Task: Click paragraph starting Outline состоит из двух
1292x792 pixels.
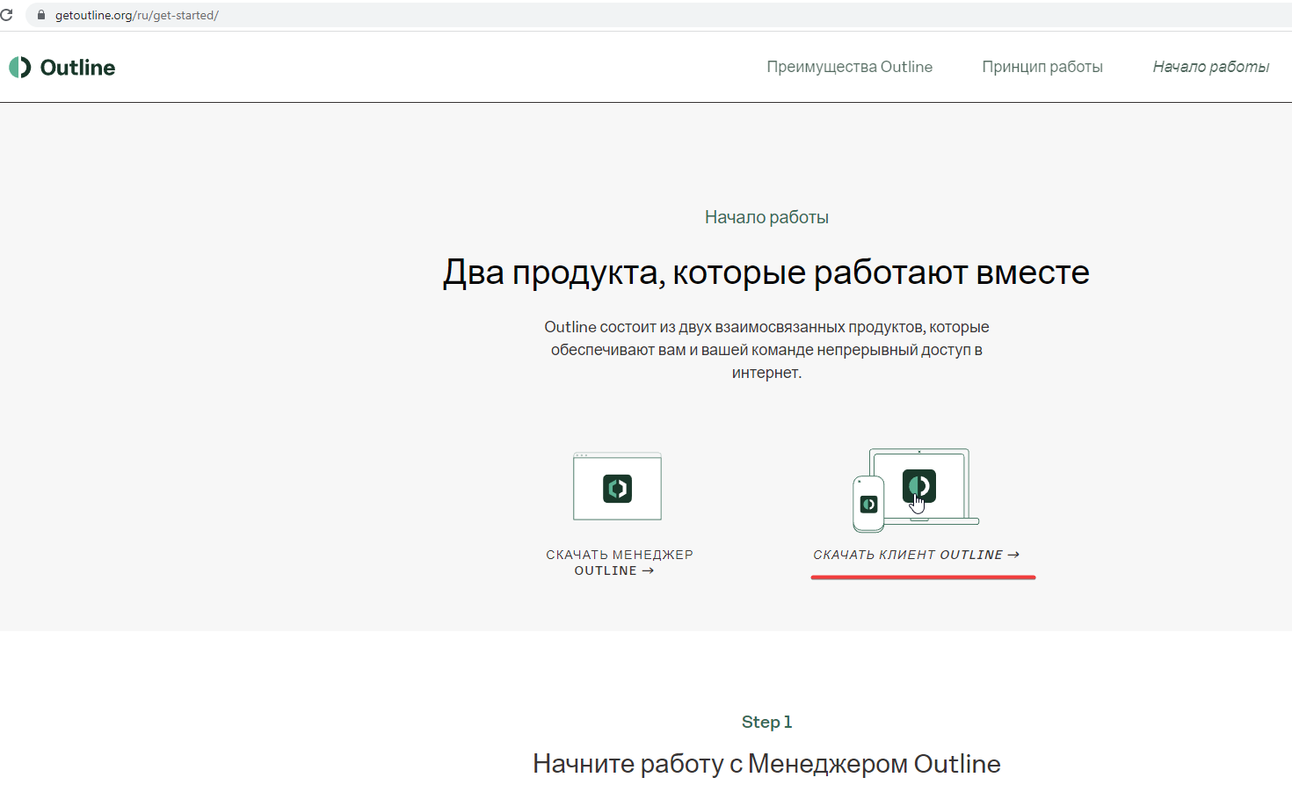Action: [766, 350]
